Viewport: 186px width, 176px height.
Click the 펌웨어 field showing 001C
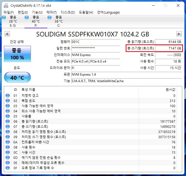tap(95, 42)
